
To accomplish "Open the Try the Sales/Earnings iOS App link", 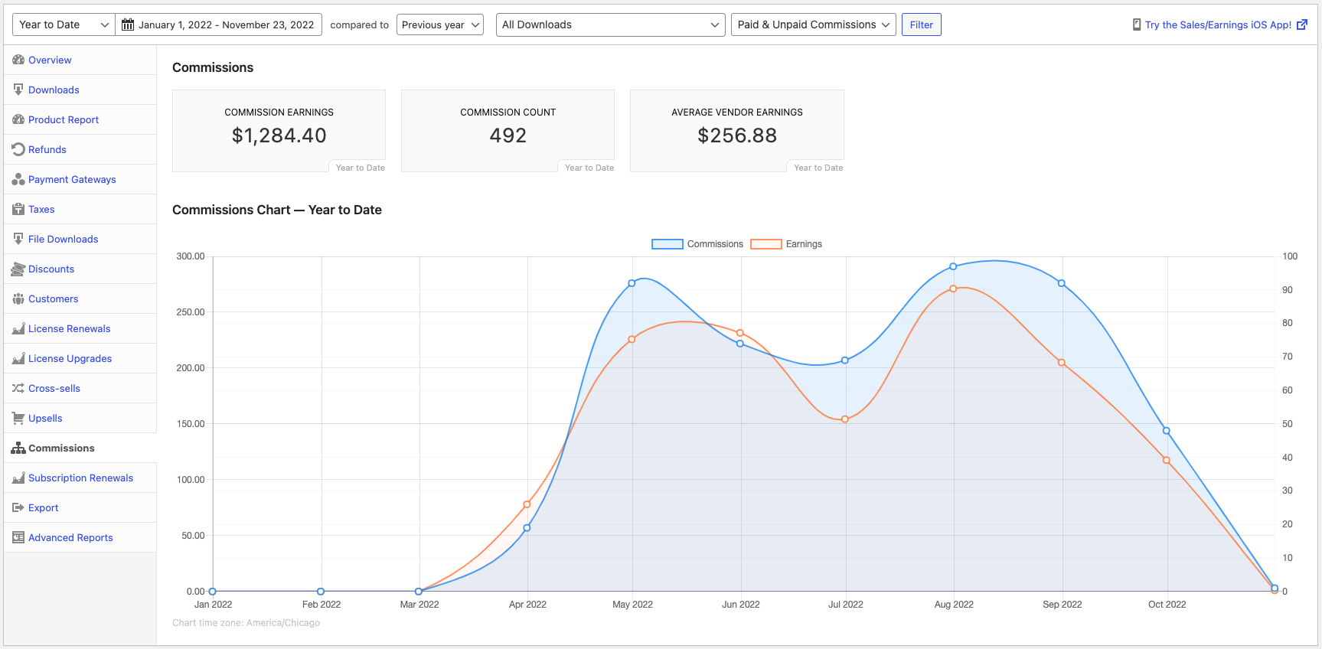I will pos(1218,25).
